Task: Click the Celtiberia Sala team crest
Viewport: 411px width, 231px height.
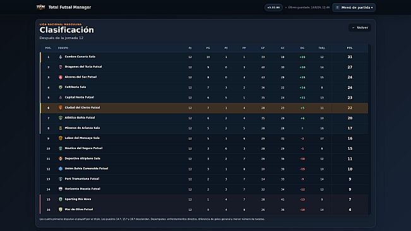Action: coord(61,87)
